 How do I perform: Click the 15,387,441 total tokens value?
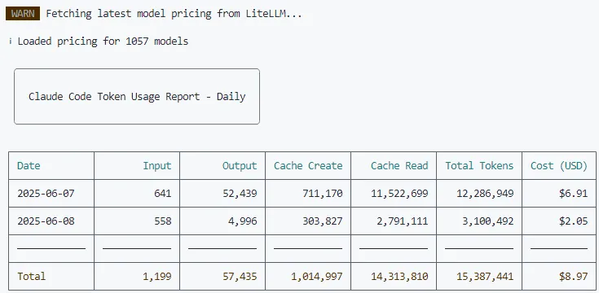point(485,277)
